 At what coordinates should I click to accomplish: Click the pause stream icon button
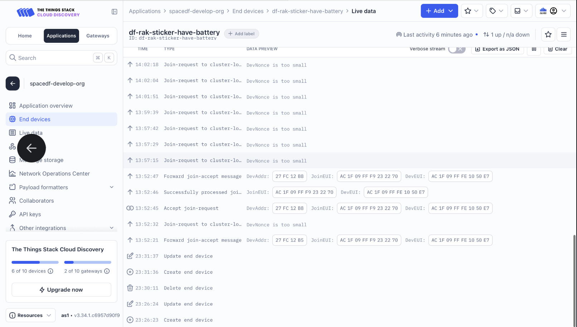click(534, 49)
